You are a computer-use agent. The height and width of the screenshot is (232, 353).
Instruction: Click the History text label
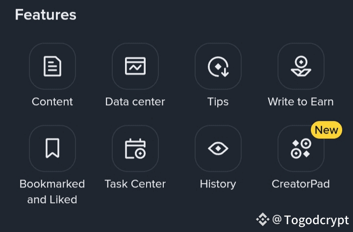(x=218, y=184)
